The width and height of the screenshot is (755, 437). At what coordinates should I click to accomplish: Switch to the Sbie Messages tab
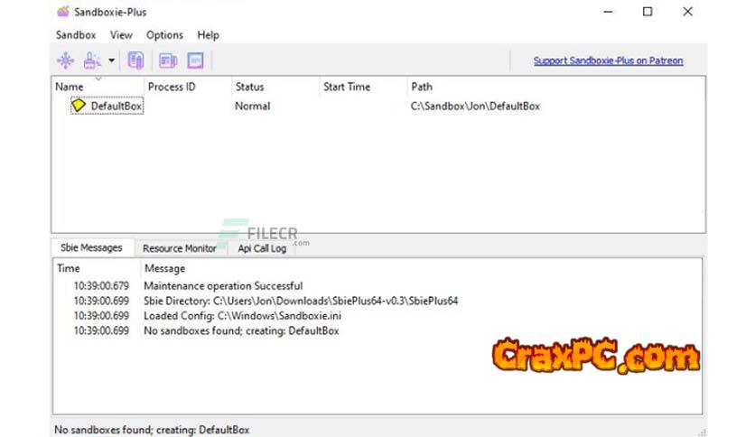[x=91, y=248]
